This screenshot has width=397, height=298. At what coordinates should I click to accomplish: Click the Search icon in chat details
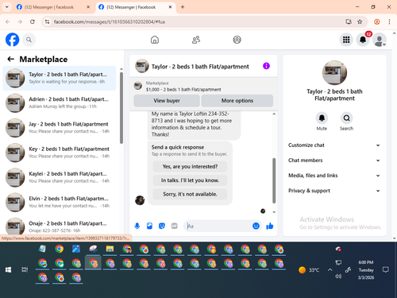(x=346, y=118)
